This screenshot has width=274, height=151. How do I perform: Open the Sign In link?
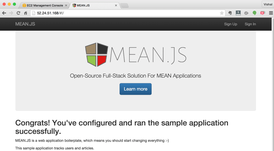[x=250, y=24]
